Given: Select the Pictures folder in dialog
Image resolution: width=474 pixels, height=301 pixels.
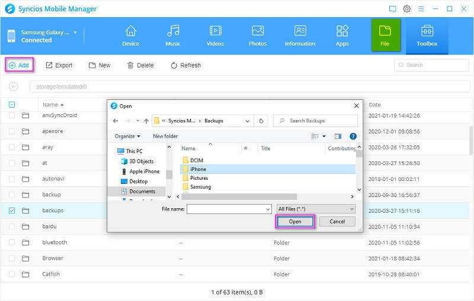Looking at the screenshot, I should click(x=196, y=178).
